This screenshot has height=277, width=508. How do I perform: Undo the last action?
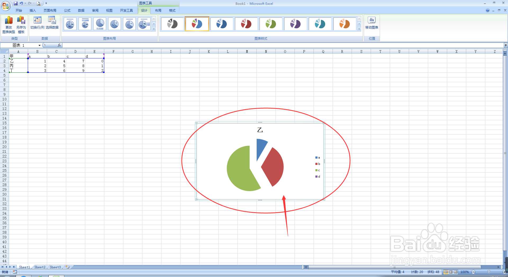(x=21, y=3)
